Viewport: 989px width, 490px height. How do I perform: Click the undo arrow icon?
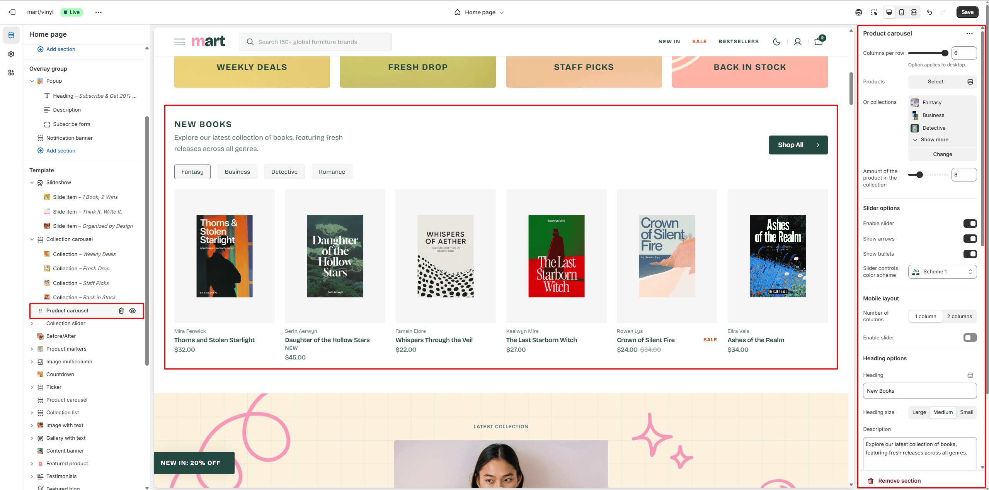pos(929,12)
